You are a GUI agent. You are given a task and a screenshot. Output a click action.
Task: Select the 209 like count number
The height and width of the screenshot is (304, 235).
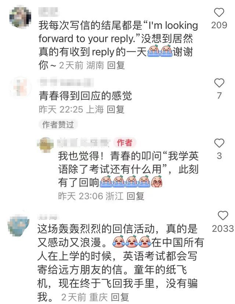pos(219,25)
